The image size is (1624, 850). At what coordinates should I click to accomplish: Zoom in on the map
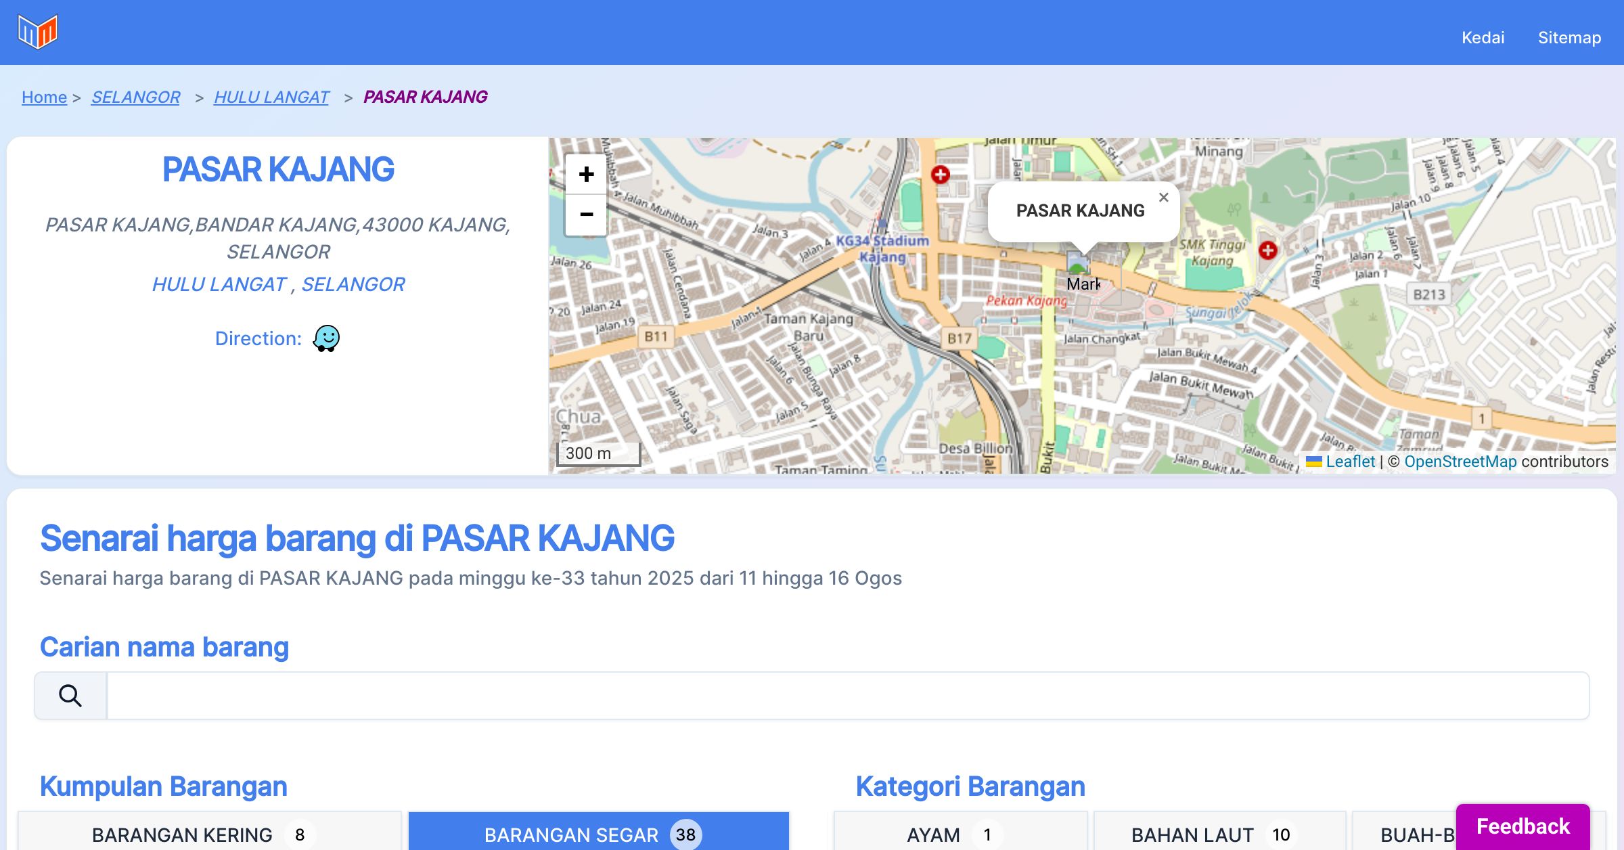586,175
